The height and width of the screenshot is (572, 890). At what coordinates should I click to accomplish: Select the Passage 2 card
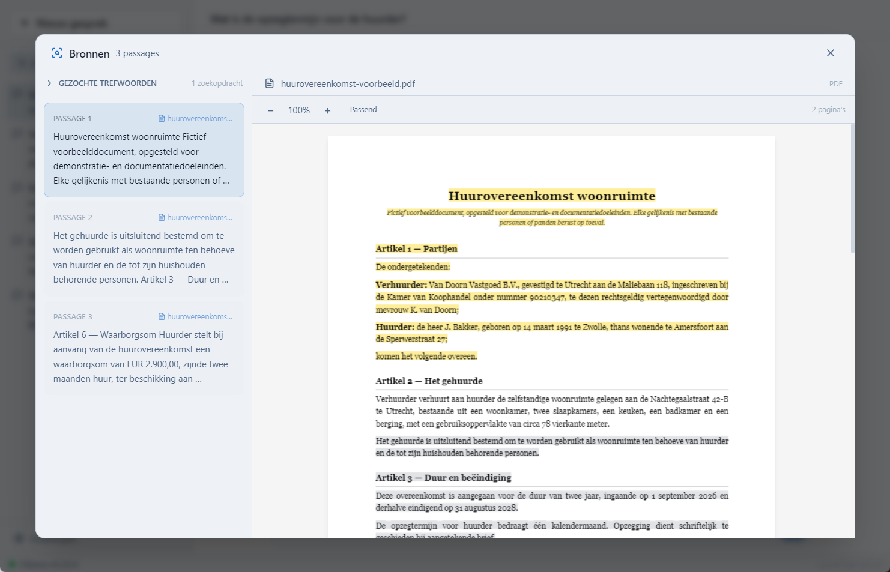tap(144, 249)
